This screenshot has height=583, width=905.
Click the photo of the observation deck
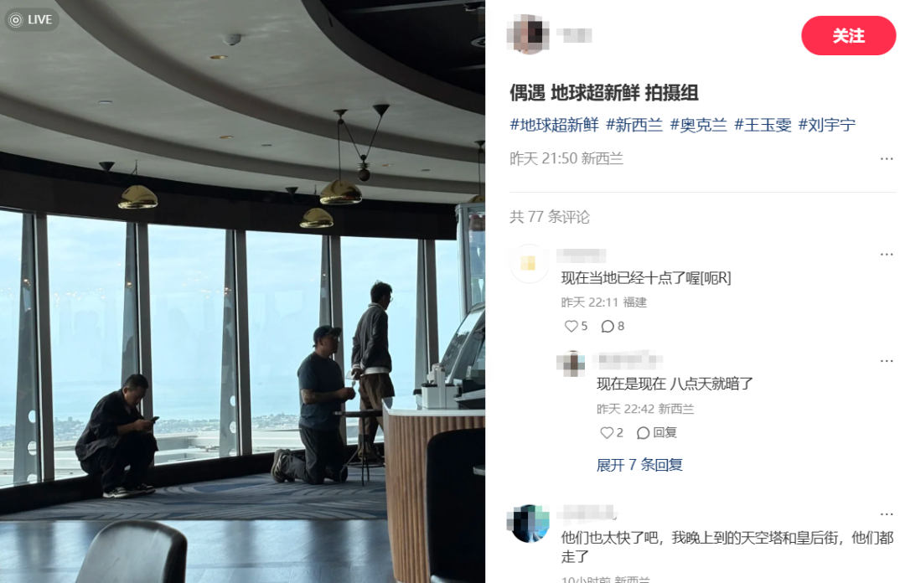click(x=242, y=291)
